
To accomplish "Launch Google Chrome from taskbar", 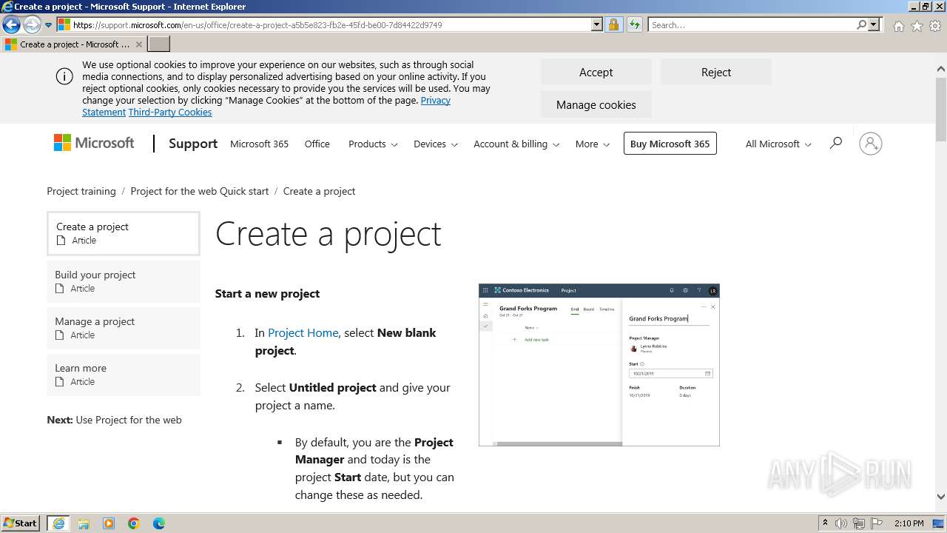I will 134,523.
